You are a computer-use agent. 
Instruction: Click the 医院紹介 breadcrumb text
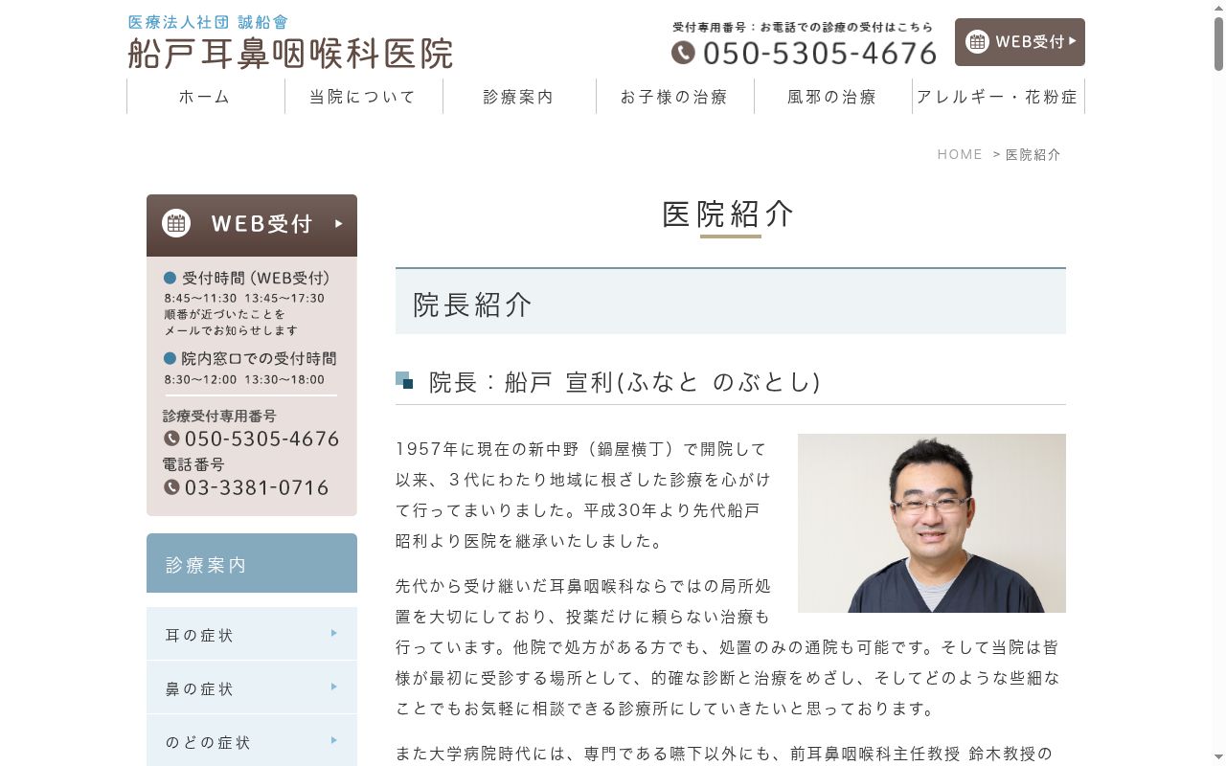click(x=1033, y=154)
